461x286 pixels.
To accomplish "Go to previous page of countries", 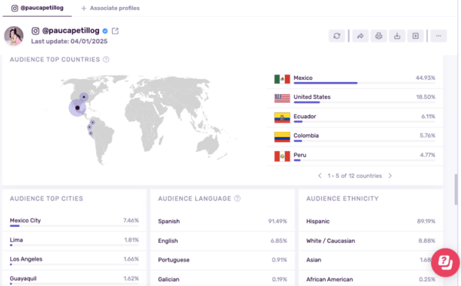I will click(x=320, y=176).
